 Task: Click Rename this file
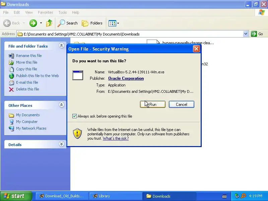(29, 56)
